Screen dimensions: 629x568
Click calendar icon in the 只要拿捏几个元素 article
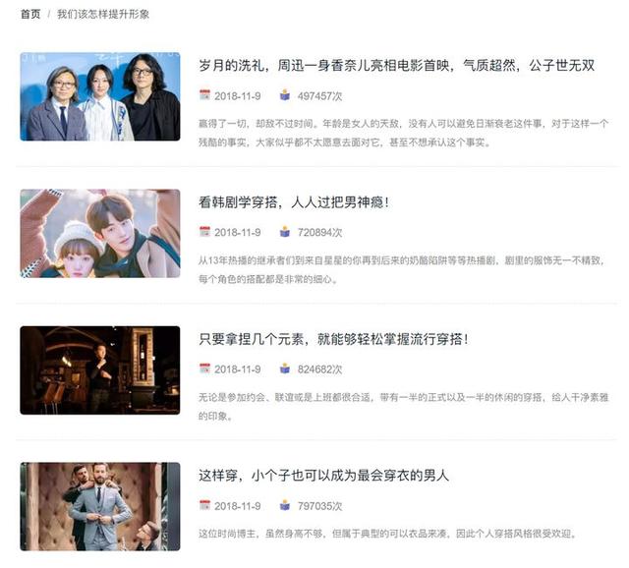(204, 369)
